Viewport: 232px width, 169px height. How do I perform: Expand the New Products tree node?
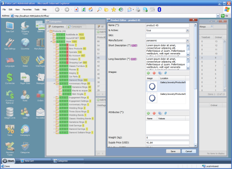coord(54,49)
